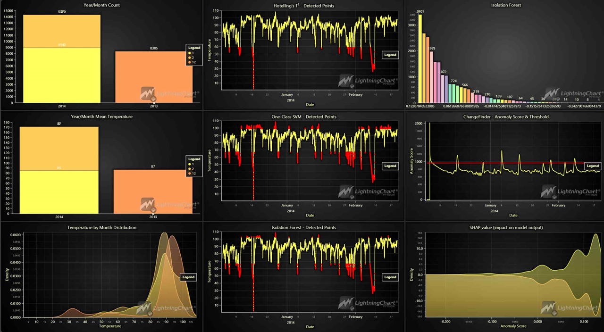Click Legend button in One-Class SVM chart

[390, 166]
